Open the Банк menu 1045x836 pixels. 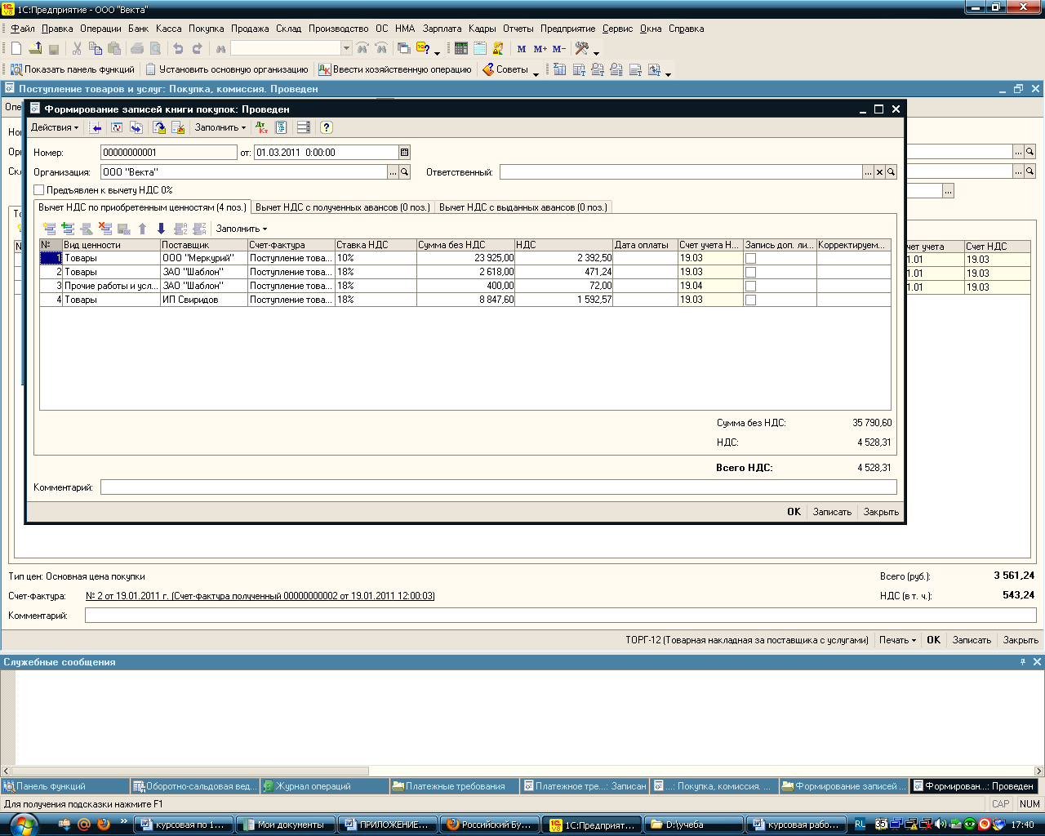138,29
